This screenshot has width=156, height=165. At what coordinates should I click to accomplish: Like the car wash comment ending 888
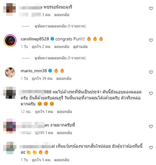point(151,93)
